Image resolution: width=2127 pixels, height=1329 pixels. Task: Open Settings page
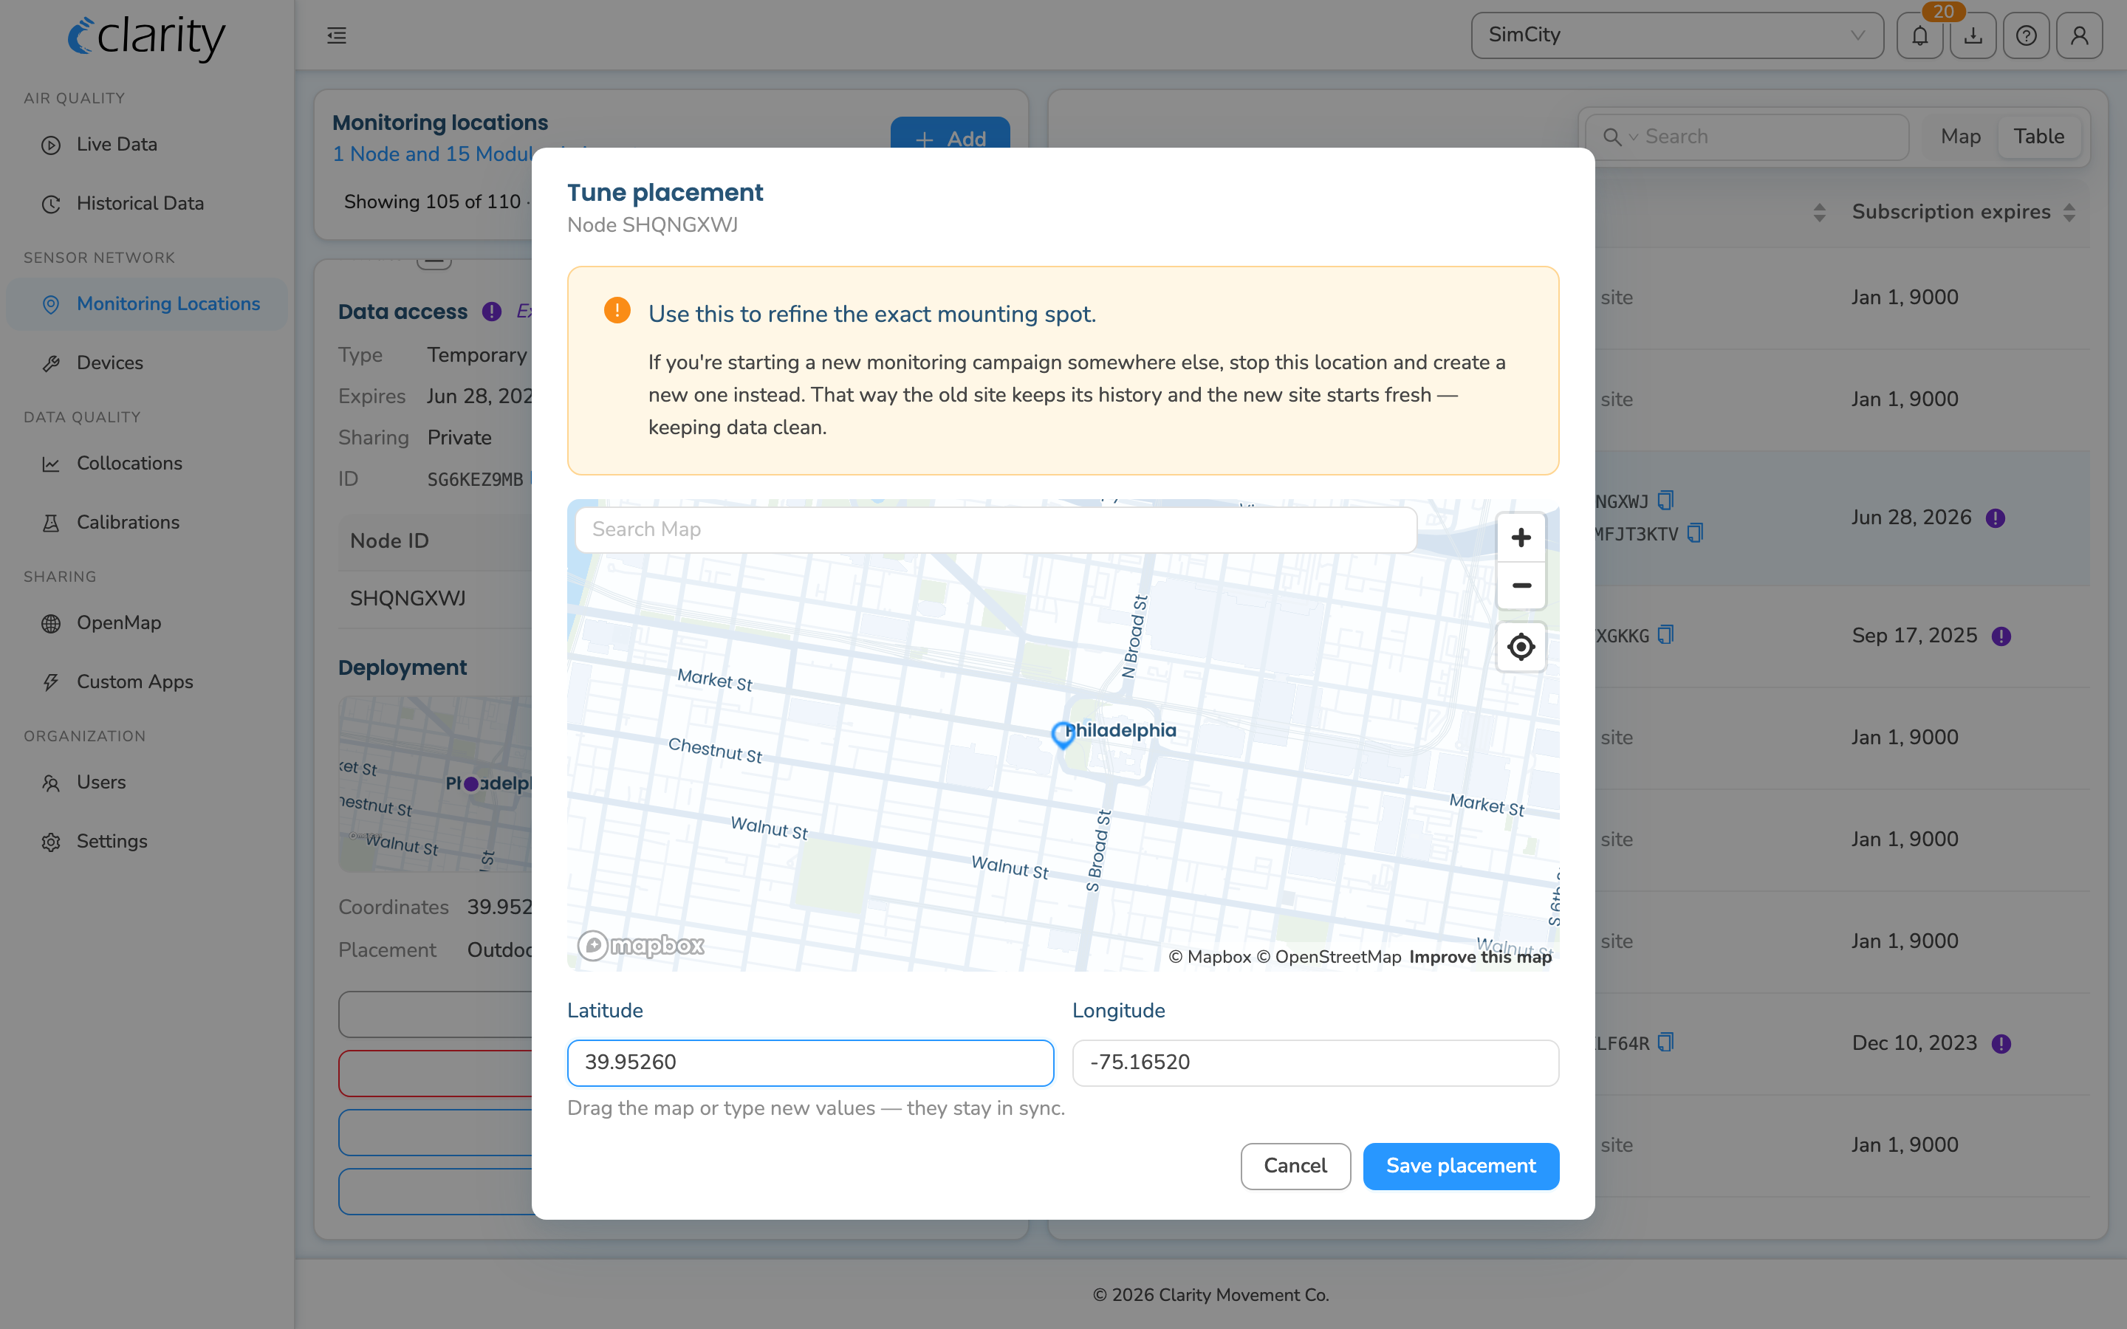coord(112,841)
